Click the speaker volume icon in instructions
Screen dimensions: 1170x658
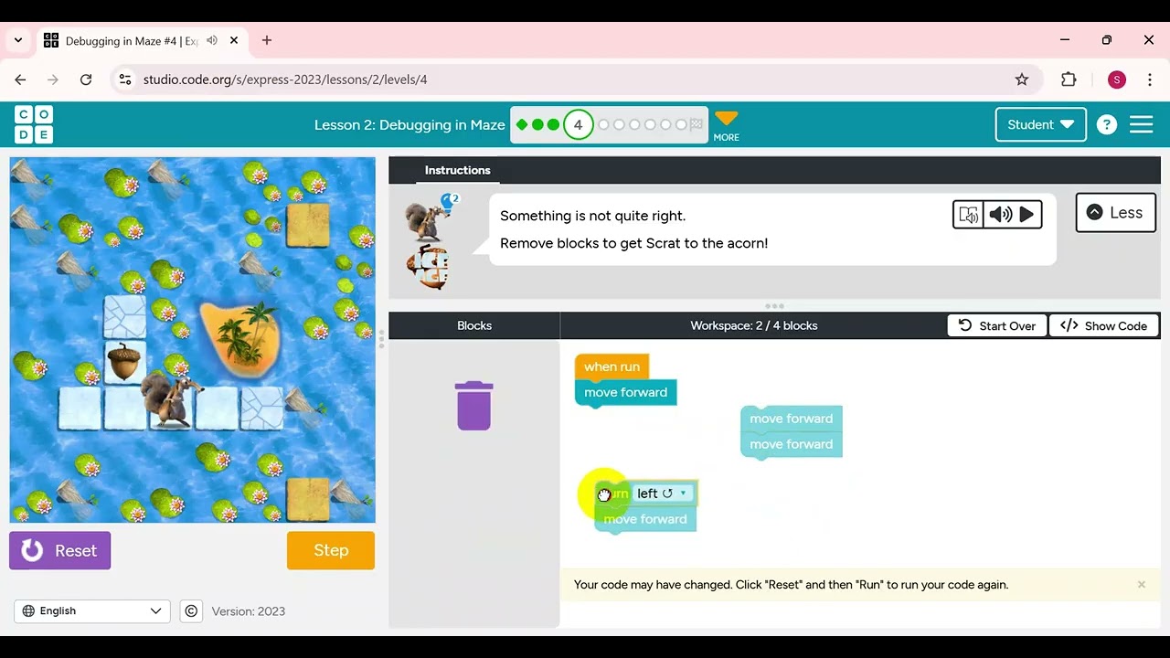point(1001,214)
